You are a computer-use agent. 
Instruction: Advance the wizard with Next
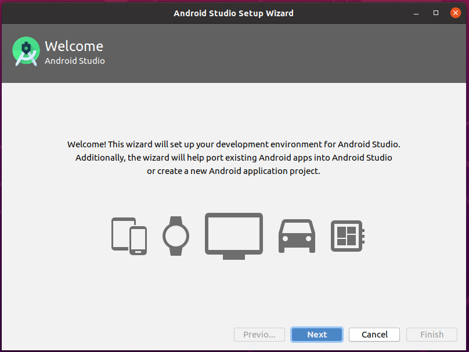coord(317,335)
